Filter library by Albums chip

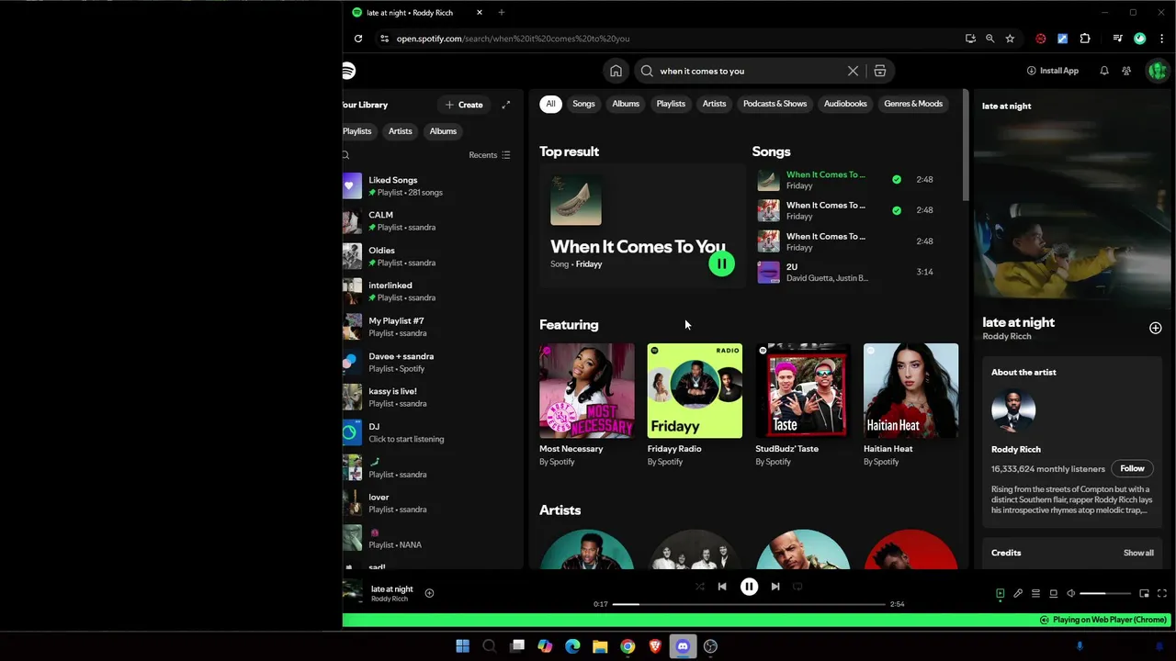pyautogui.click(x=443, y=131)
